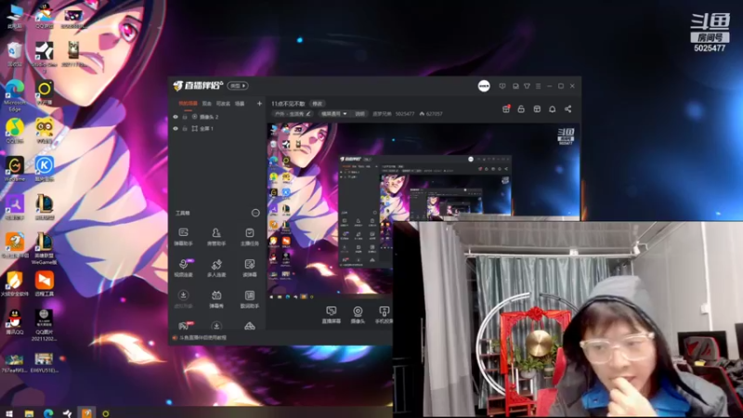
Task: Add a 直播屏幕 screen capture source
Action: coord(332,315)
